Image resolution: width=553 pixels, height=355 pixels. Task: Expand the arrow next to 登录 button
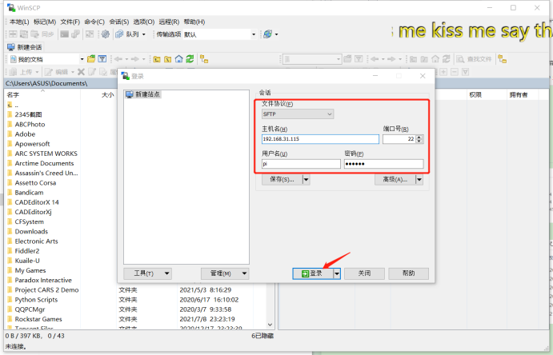[x=337, y=273]
